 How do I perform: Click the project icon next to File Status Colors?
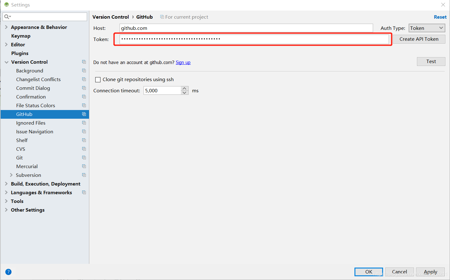[84, 105]
